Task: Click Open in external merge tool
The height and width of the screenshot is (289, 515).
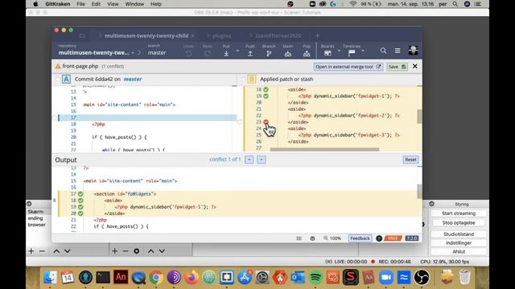Action: tap(348, 67)
